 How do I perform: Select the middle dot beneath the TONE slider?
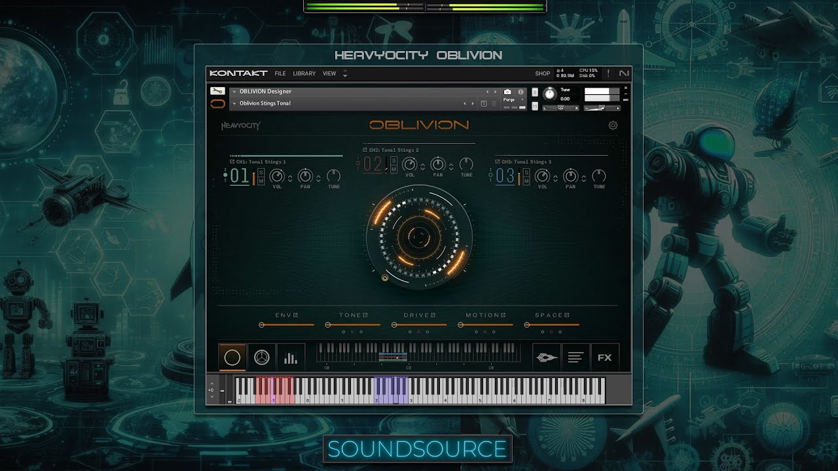[352, 332]
